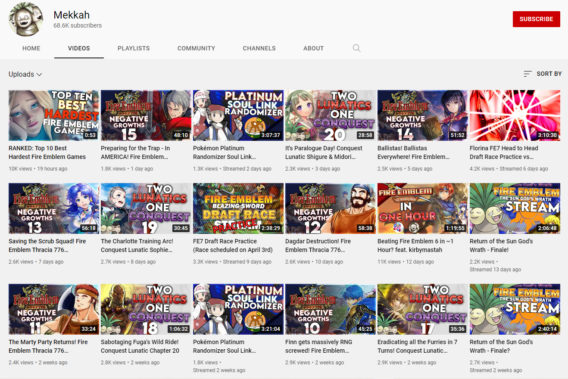Image resolution: width=568 pixels, height=379 pixels.
Task: Click '2.3K views • 3 days ago' text
Action: tap(313, 169)
